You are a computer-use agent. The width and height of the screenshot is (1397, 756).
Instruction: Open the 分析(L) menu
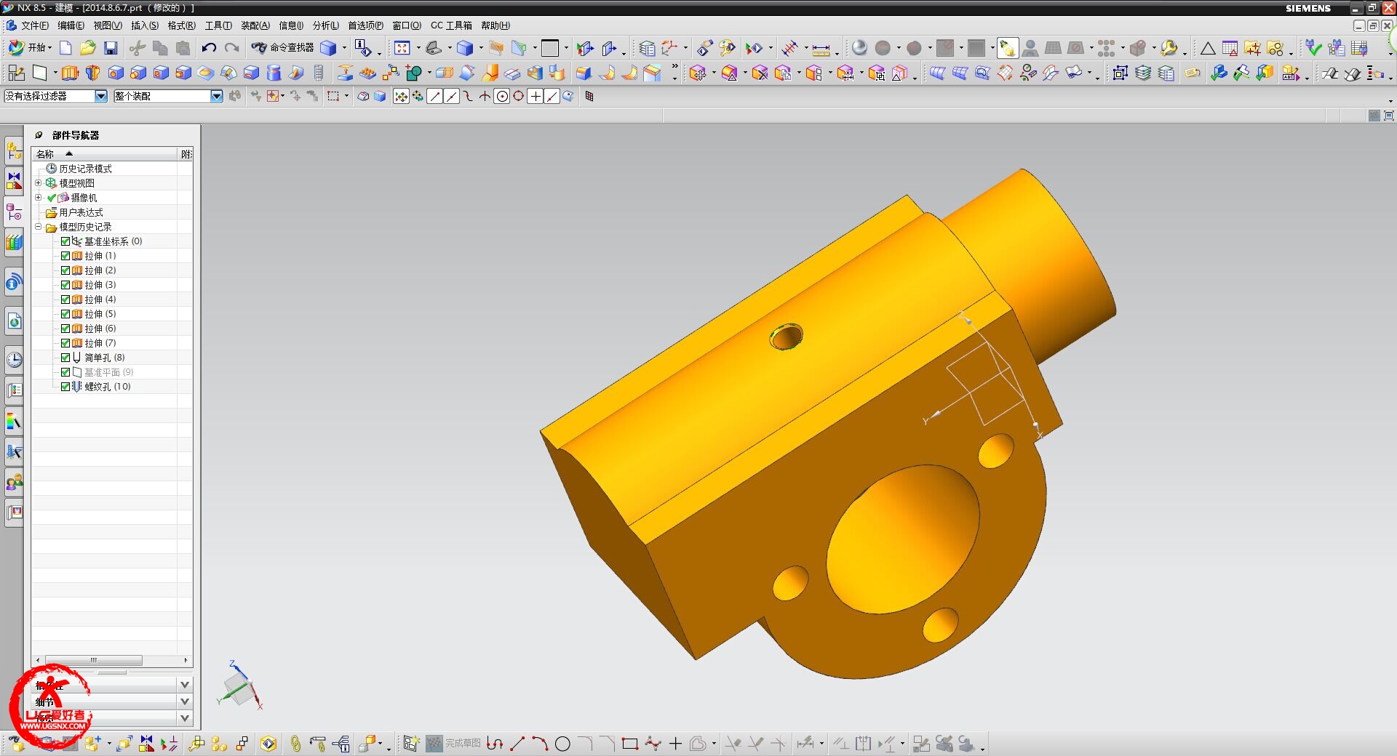(326, 25)
